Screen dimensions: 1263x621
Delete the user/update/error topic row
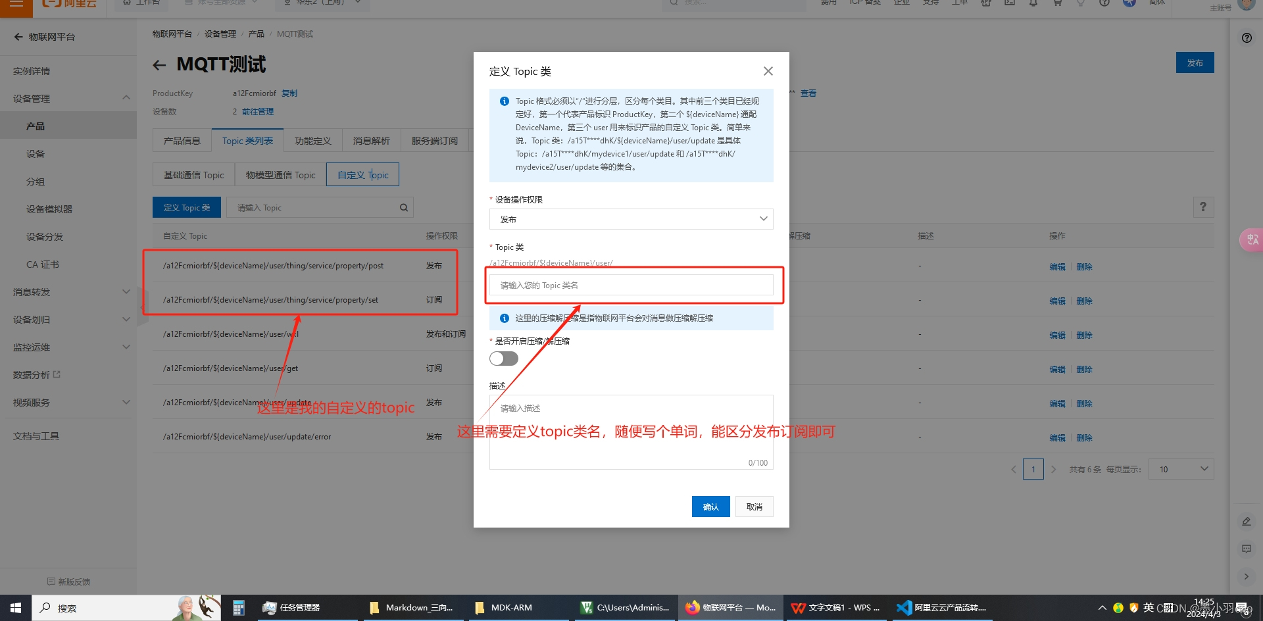coord(1084,438)
